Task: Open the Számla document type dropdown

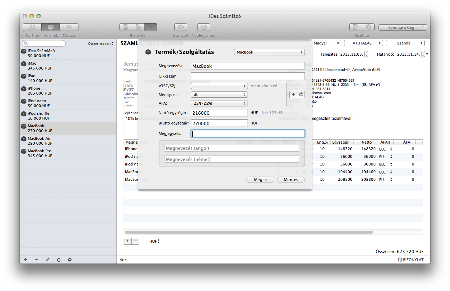Action: pos(405,43)
